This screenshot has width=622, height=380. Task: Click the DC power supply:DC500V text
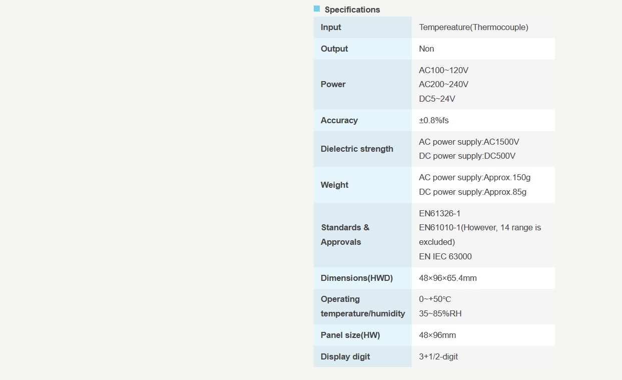[x=467, y=156]
